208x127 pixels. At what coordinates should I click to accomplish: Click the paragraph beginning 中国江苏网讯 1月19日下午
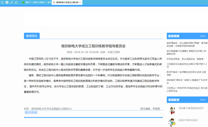coord(93,64)
